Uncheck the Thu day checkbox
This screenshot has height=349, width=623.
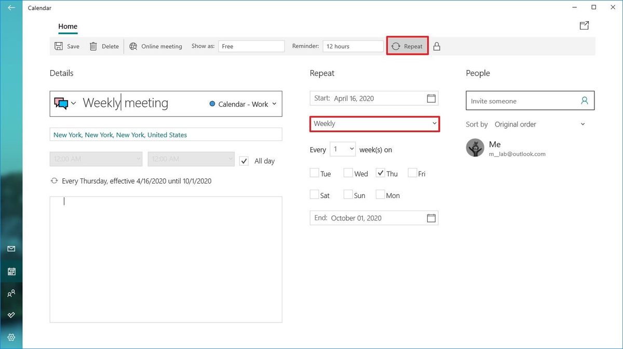pyautogui.click(x=381, y=173)
